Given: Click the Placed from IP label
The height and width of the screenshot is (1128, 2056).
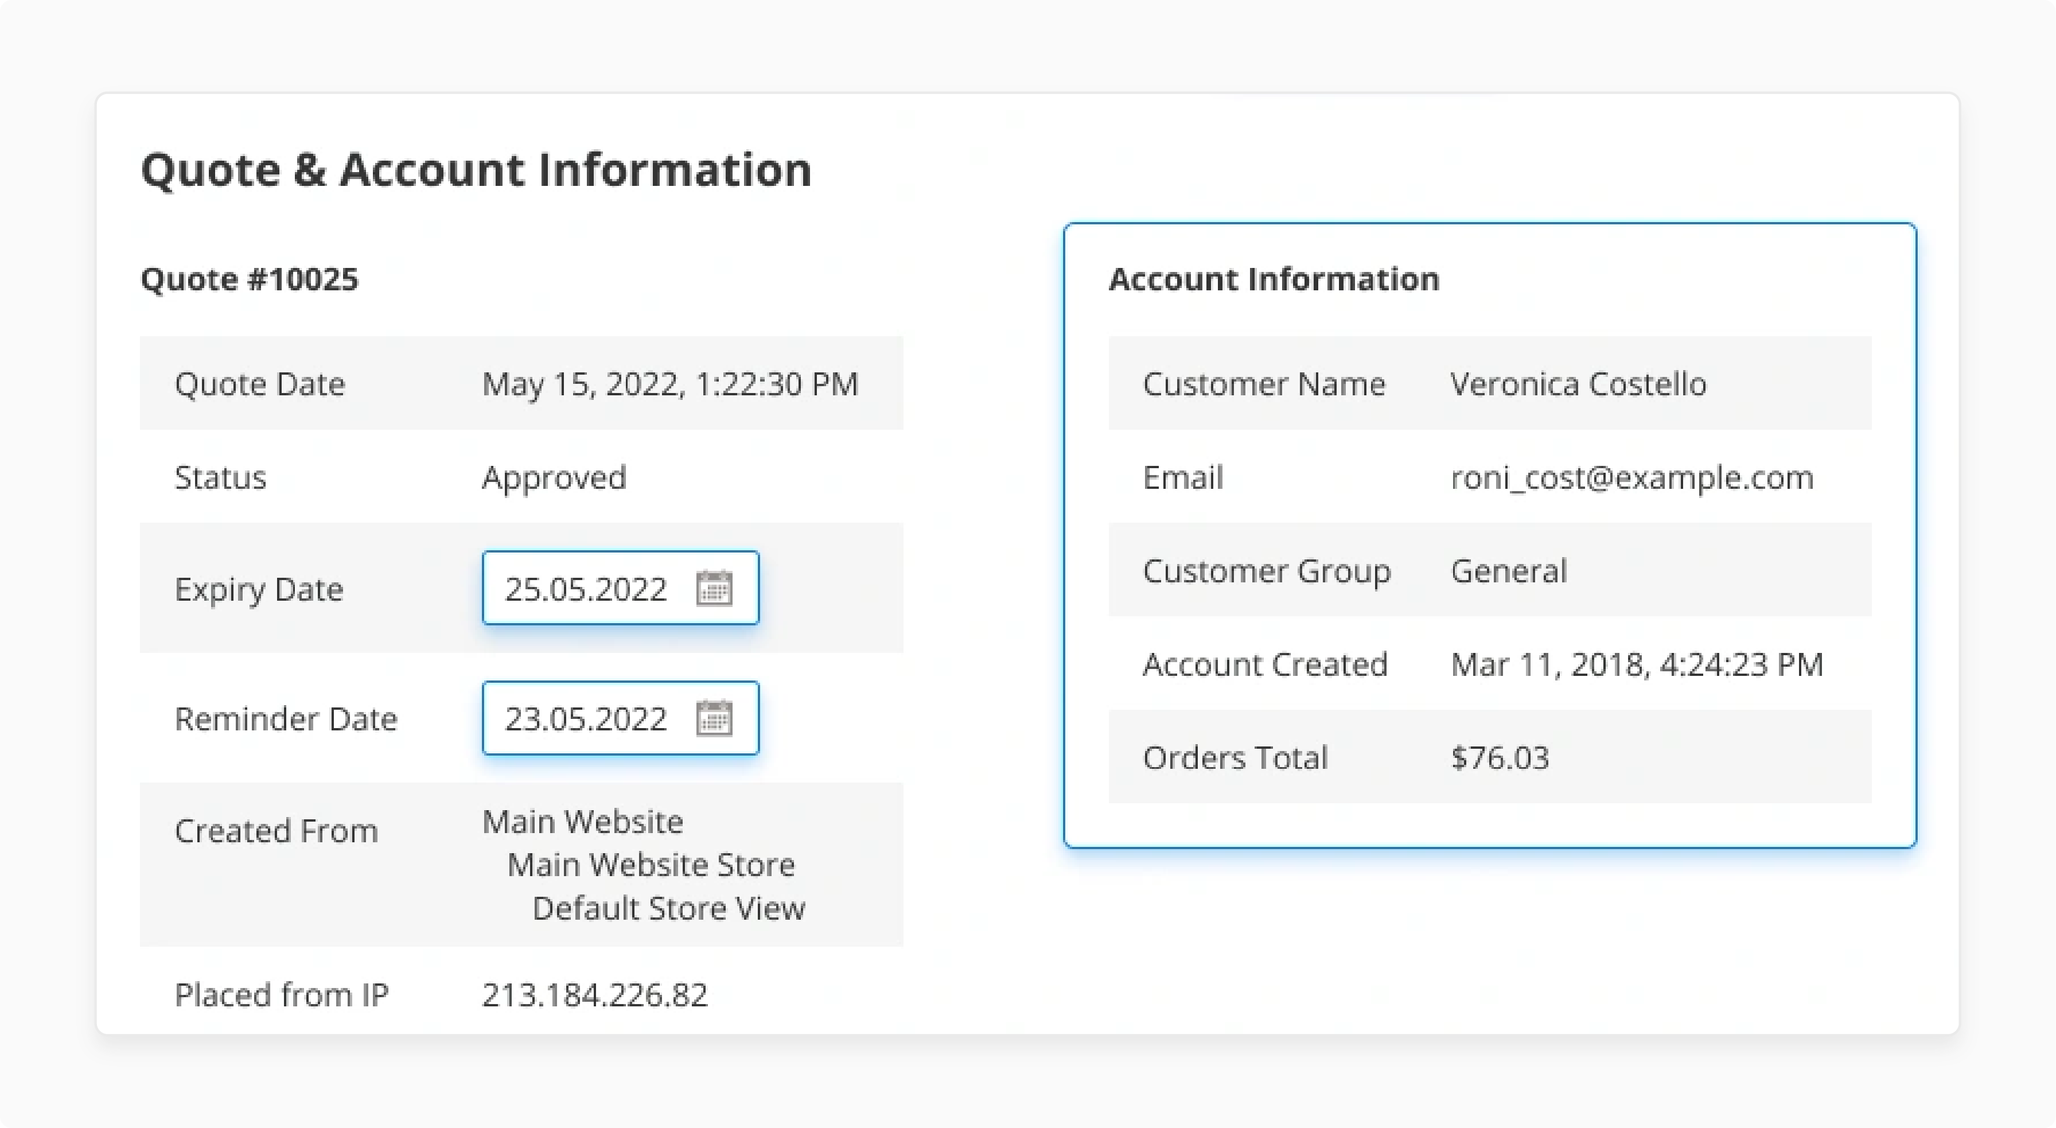Looking at the screenshot, I should pos(282,995).
